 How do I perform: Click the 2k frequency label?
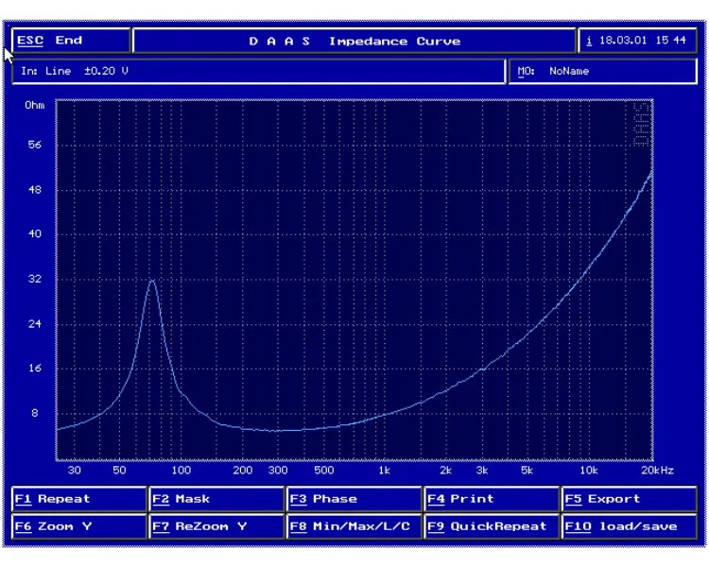coord(446,471)
